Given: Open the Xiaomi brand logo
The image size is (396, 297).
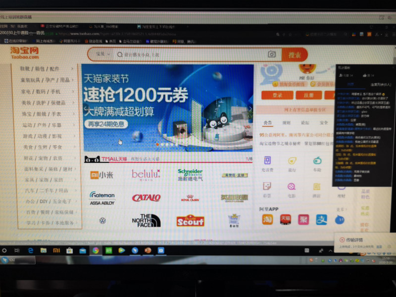Looking at the screenshot, I should [x=101, y=174].
